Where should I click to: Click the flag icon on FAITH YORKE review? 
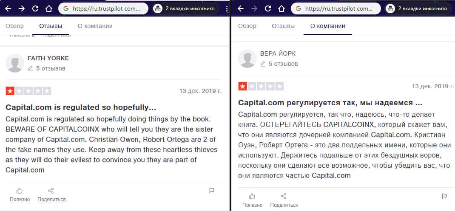coord(212,191)
